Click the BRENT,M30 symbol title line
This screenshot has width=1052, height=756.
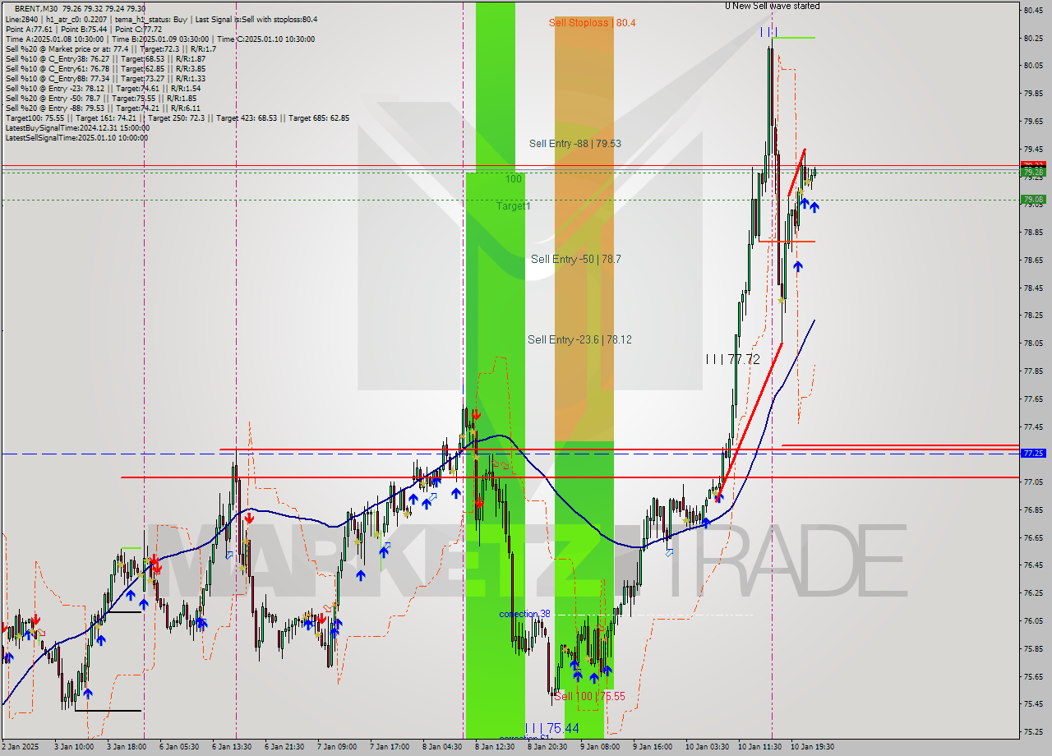[80, 9]
